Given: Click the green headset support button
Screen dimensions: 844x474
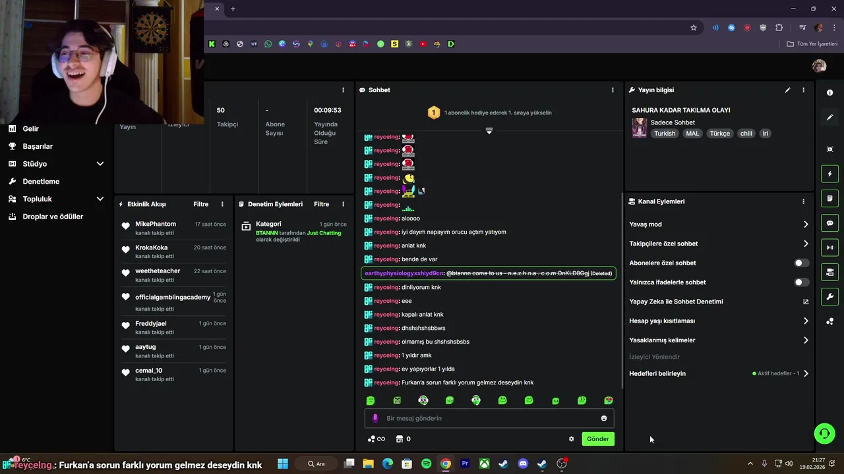Looking at the screenshot, I should pyautogui.click(x=824, y=433).
